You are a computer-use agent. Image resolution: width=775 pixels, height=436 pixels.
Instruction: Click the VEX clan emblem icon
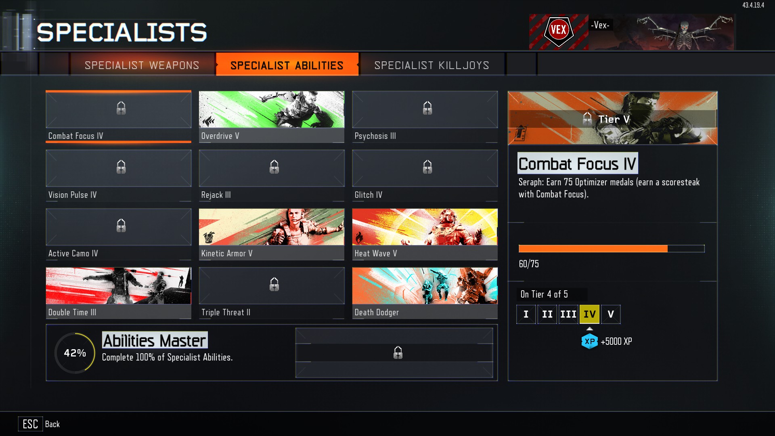coord(559,30)
